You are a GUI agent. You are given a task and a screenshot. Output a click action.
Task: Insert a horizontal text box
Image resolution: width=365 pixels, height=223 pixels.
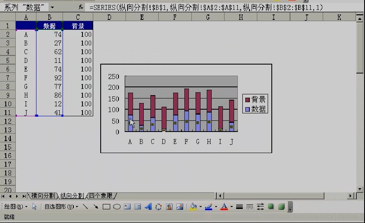pyautogui.click(x=127, y=206)
